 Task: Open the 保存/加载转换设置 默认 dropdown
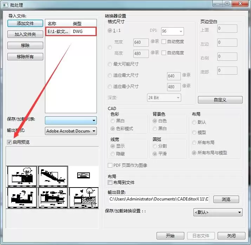(x=218, y=212)
